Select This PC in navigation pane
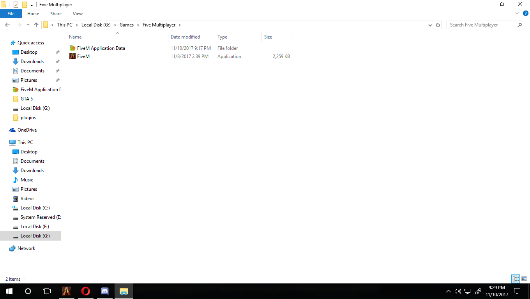This screenshot has height=299, width=530. [25, 142]
